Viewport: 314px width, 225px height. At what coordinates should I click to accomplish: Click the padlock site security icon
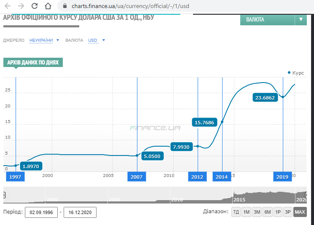click(64, 6)
